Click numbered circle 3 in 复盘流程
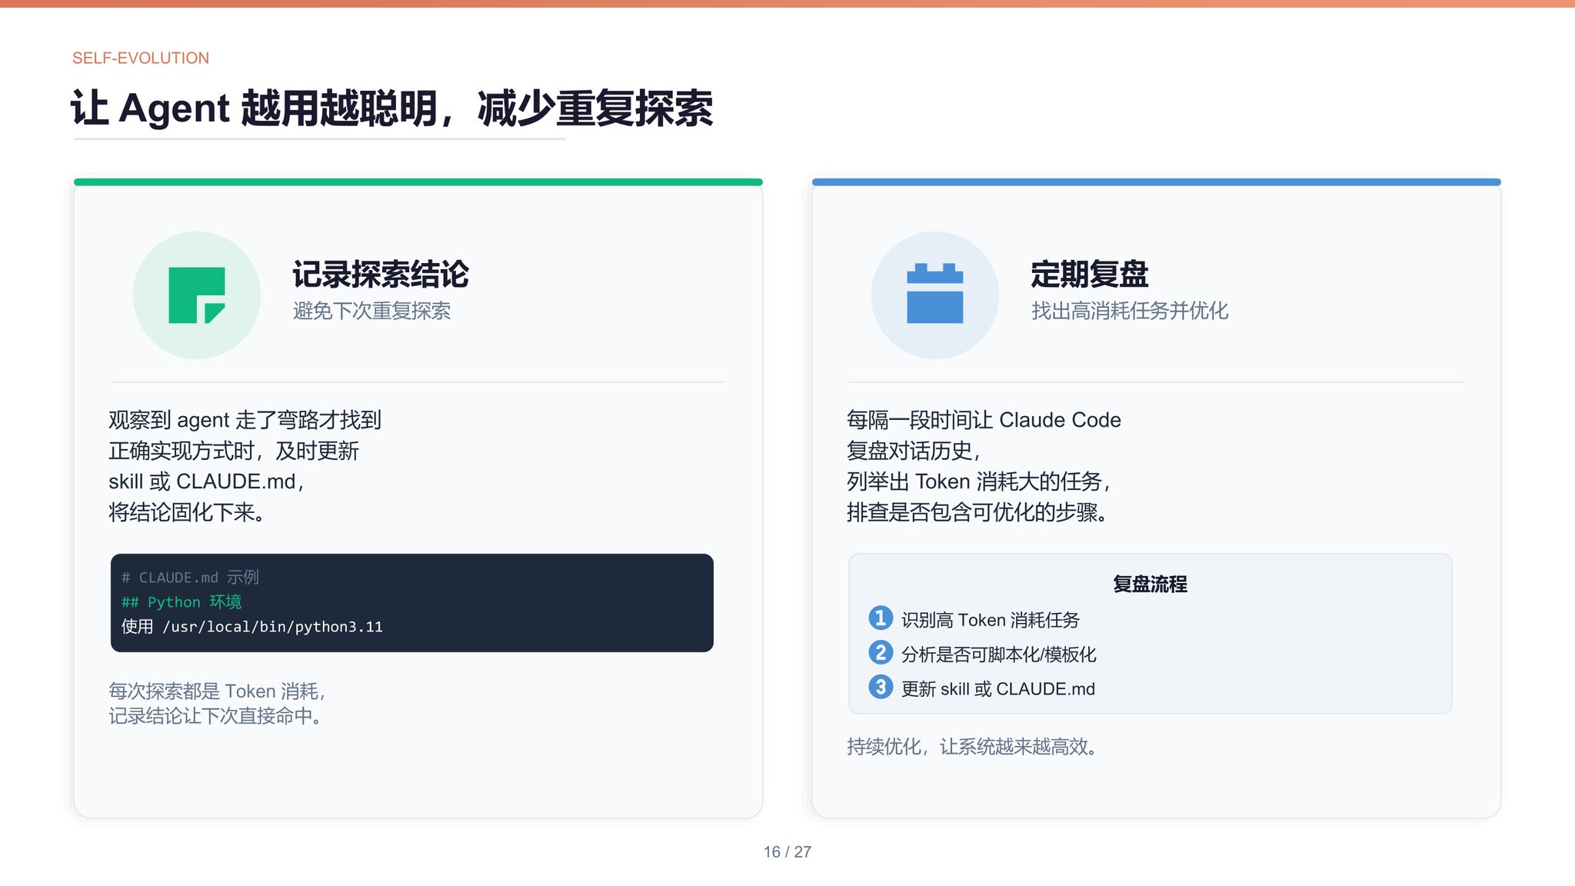This screenshot has height=886, width=1575. coord(881,688)
